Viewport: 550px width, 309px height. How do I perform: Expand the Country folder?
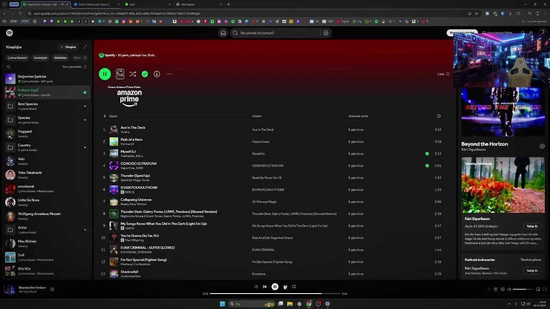85,147
